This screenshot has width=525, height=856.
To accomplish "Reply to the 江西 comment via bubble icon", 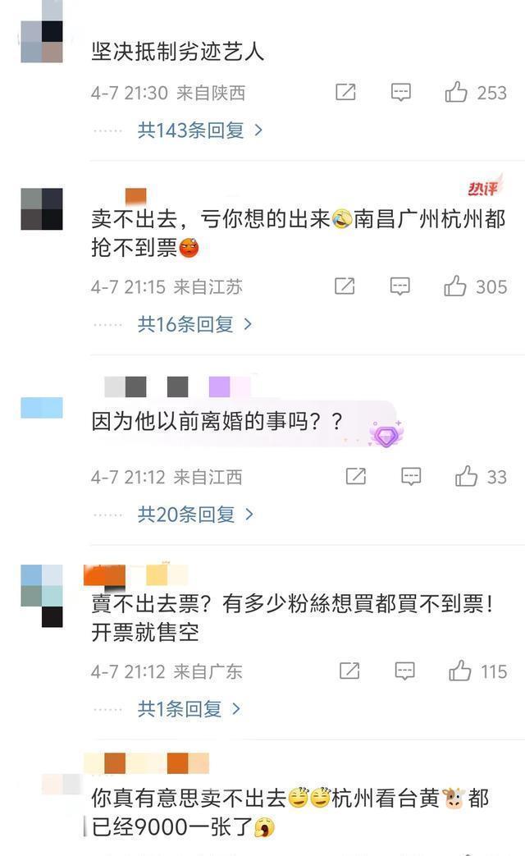I will [411, 477].
